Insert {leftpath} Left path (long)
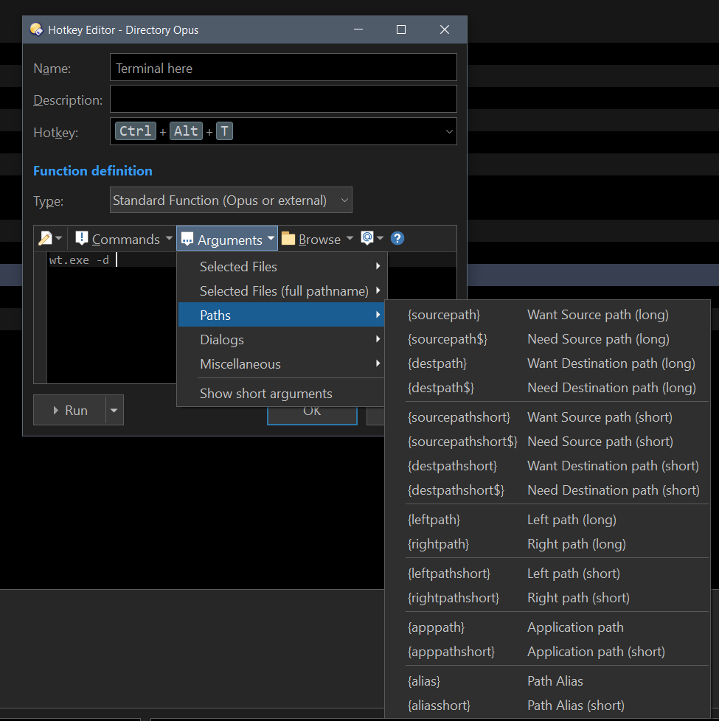 click(x=547, y=520)
